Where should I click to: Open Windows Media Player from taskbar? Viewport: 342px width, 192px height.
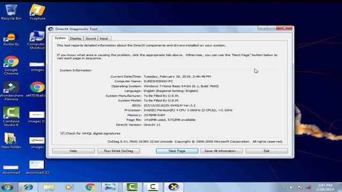click(69, 187)
